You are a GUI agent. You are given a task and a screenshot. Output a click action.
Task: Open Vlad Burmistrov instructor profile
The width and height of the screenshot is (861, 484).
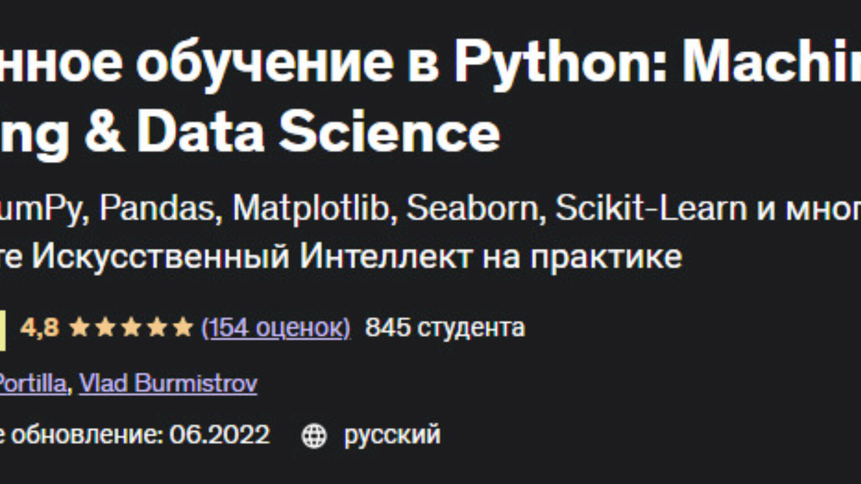[168, 384]
